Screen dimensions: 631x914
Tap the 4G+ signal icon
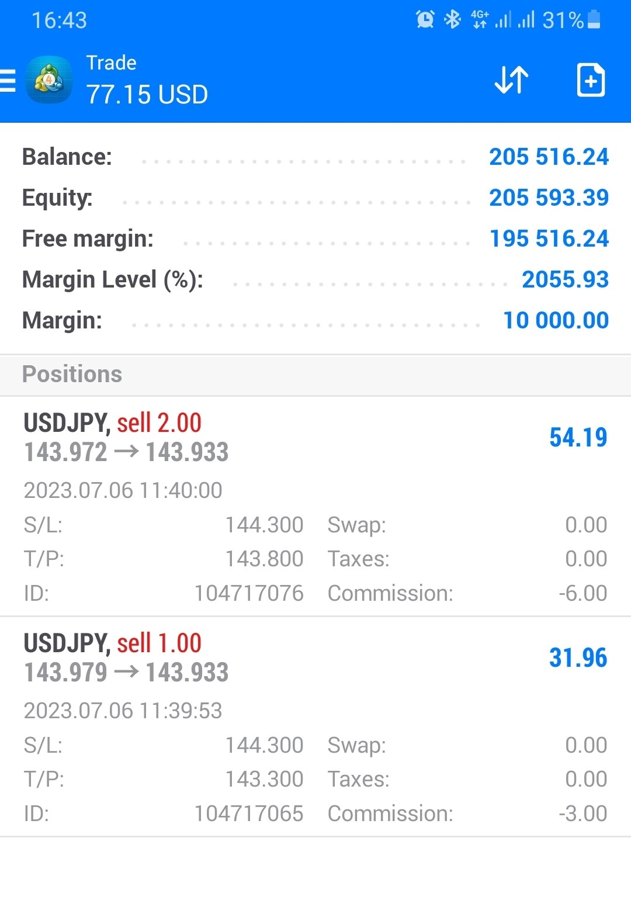click(480, 20)
